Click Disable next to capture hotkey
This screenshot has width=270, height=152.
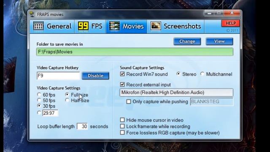[95, 76]
